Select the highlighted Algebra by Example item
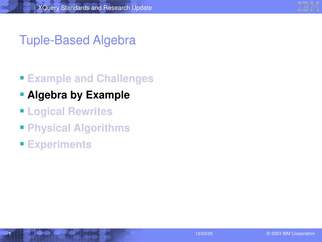Image resolution: width=322 pixels, height=242 pixels. [78, 95]
